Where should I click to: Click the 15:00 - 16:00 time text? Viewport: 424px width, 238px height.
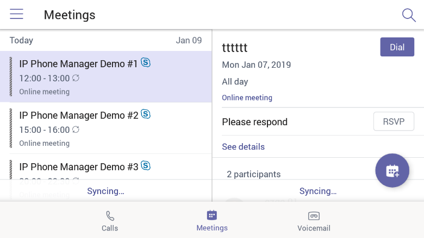(x=45, y=130)
